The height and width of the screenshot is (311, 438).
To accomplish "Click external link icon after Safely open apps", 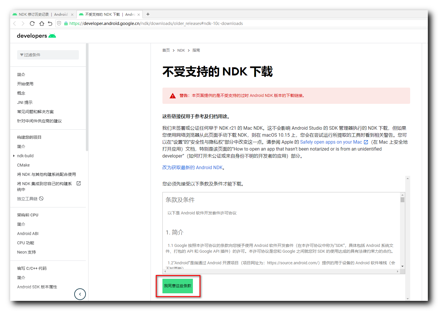I will click(366, 142).
